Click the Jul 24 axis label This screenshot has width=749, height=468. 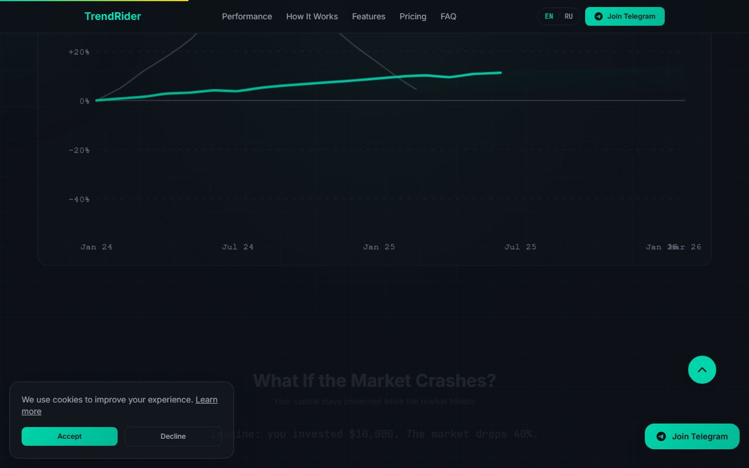[238, 247]
